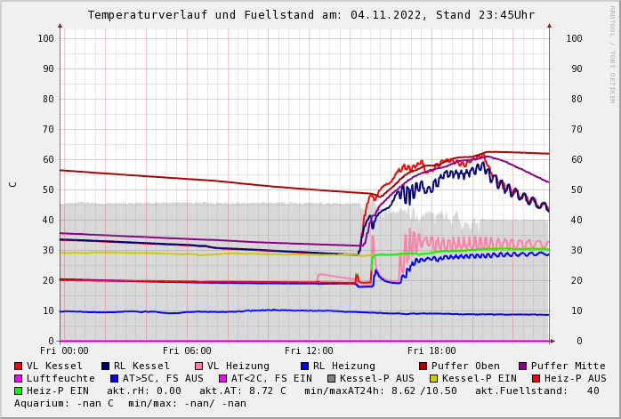This screenshot has width=621, height=419.
Task: Click the Fri 12:00 time axis label
Action: click(x=309, y=351)
